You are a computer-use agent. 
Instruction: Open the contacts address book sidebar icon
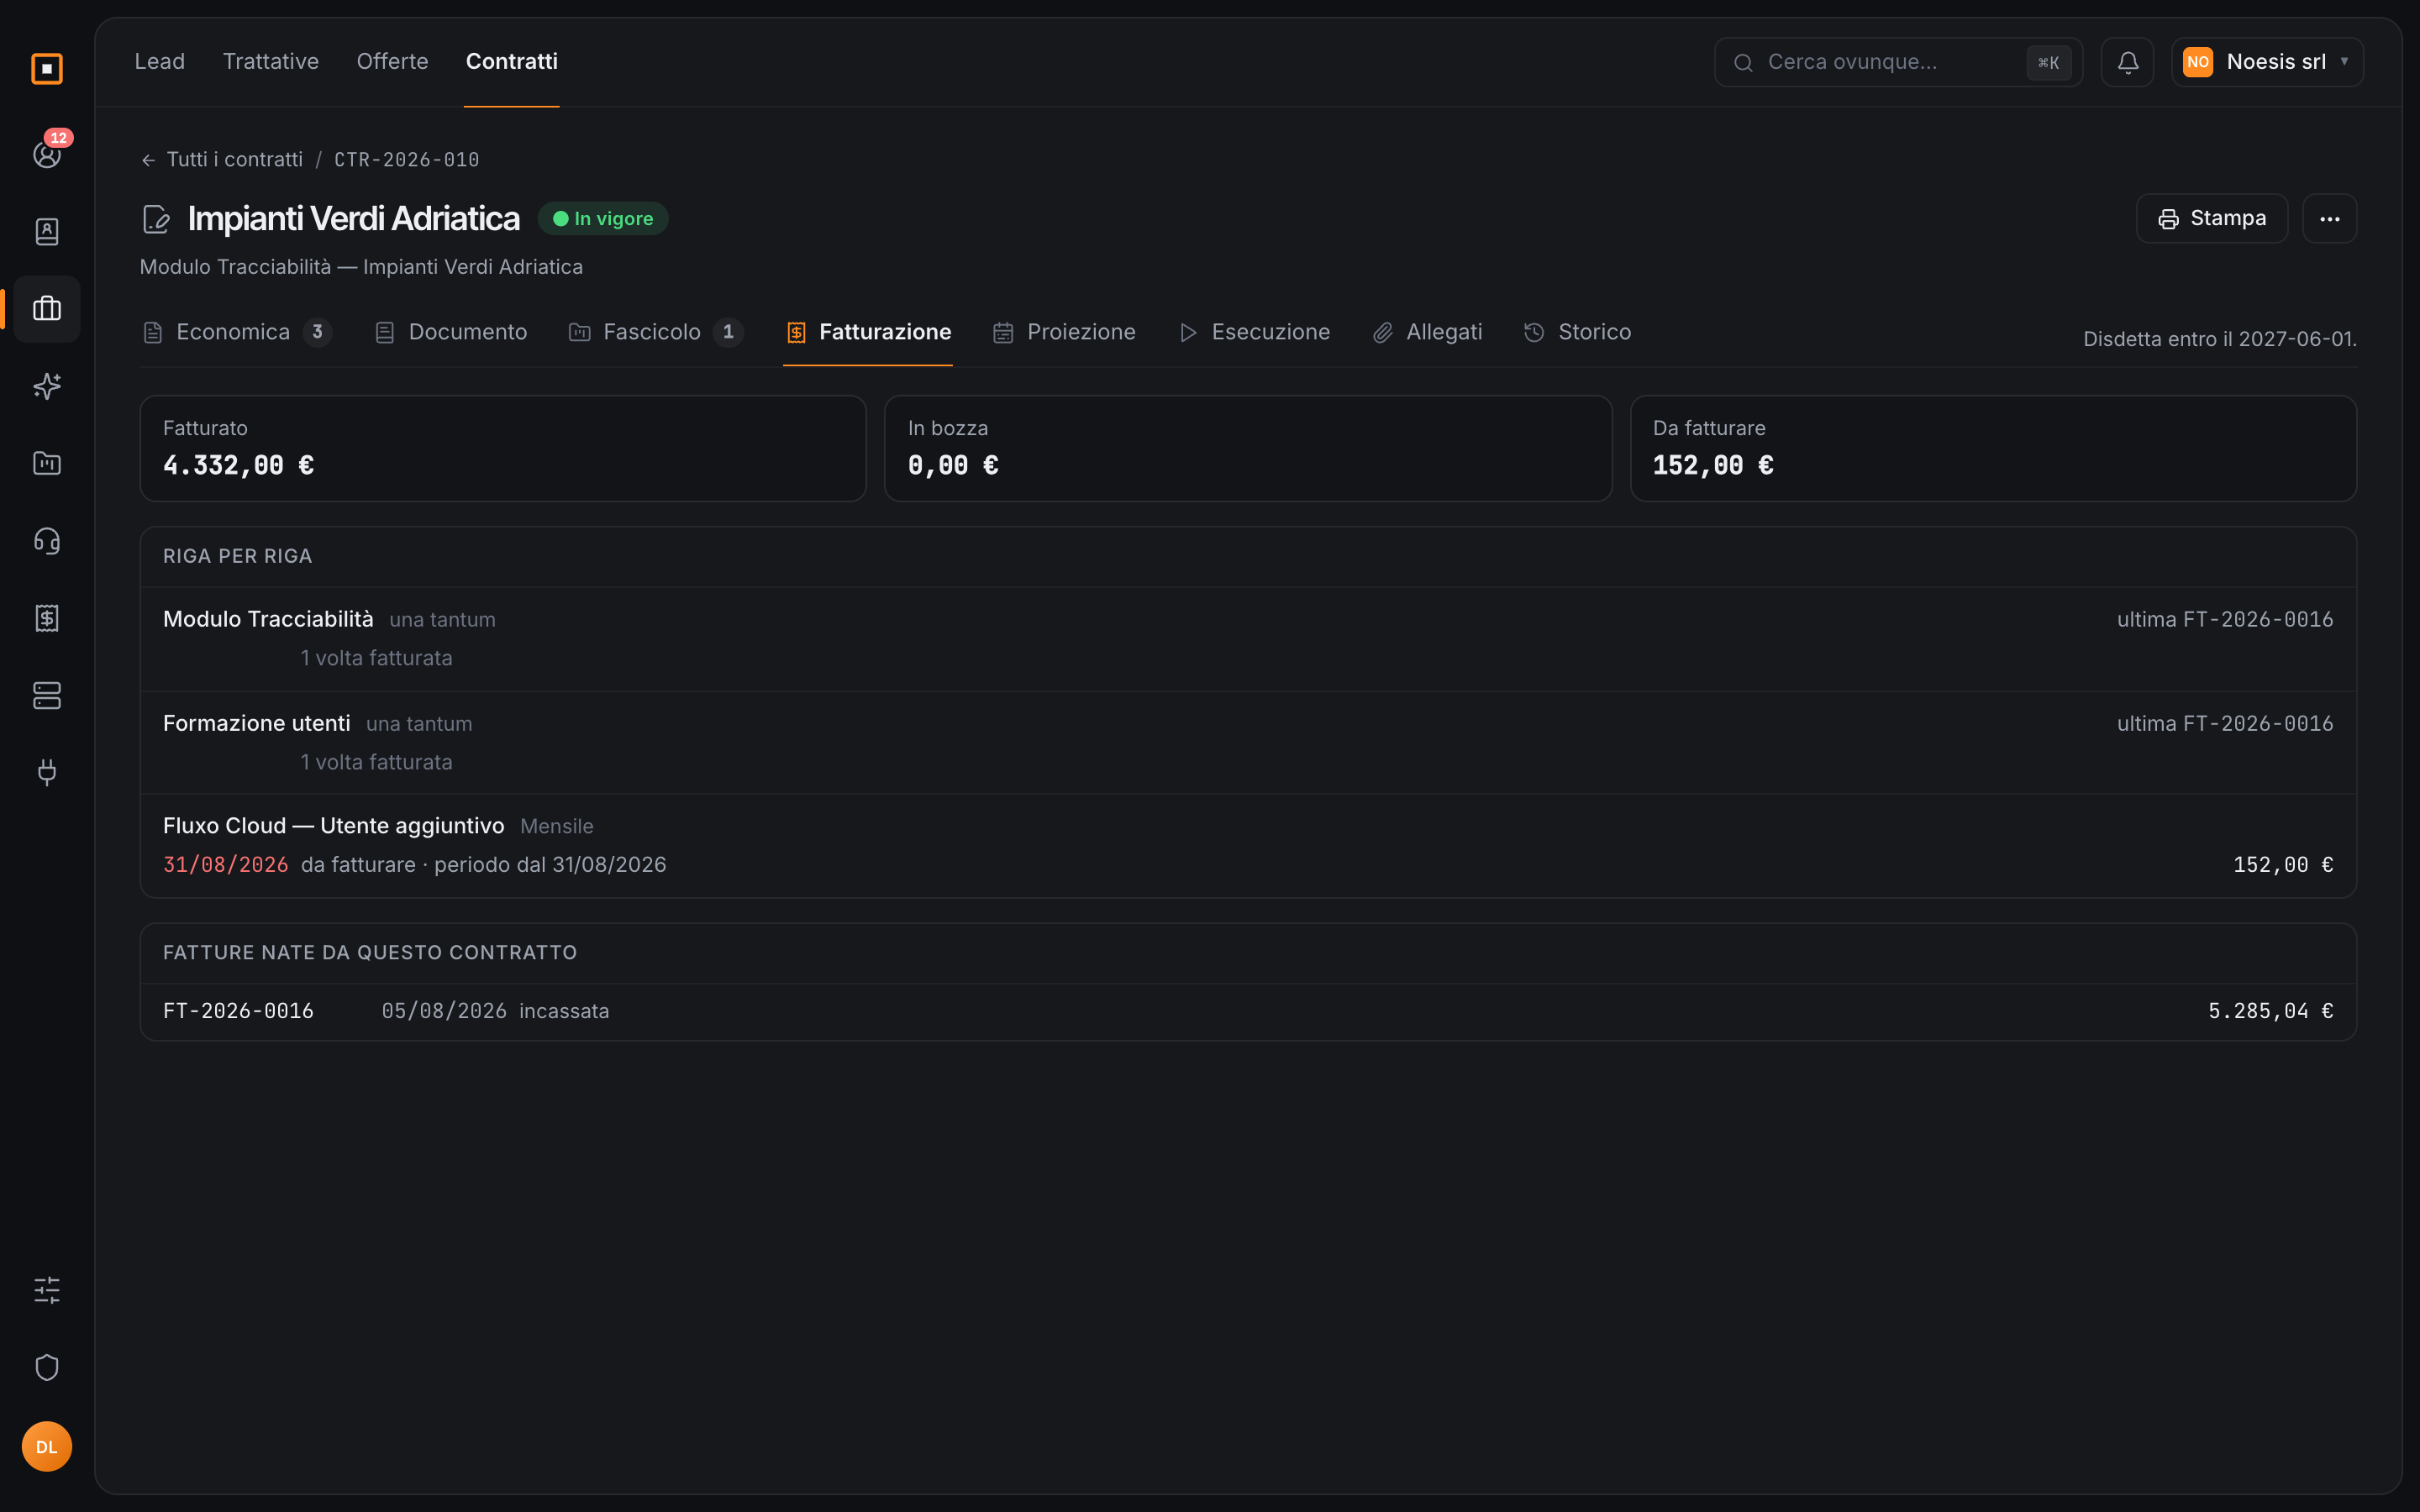click(x=47, y=231)
